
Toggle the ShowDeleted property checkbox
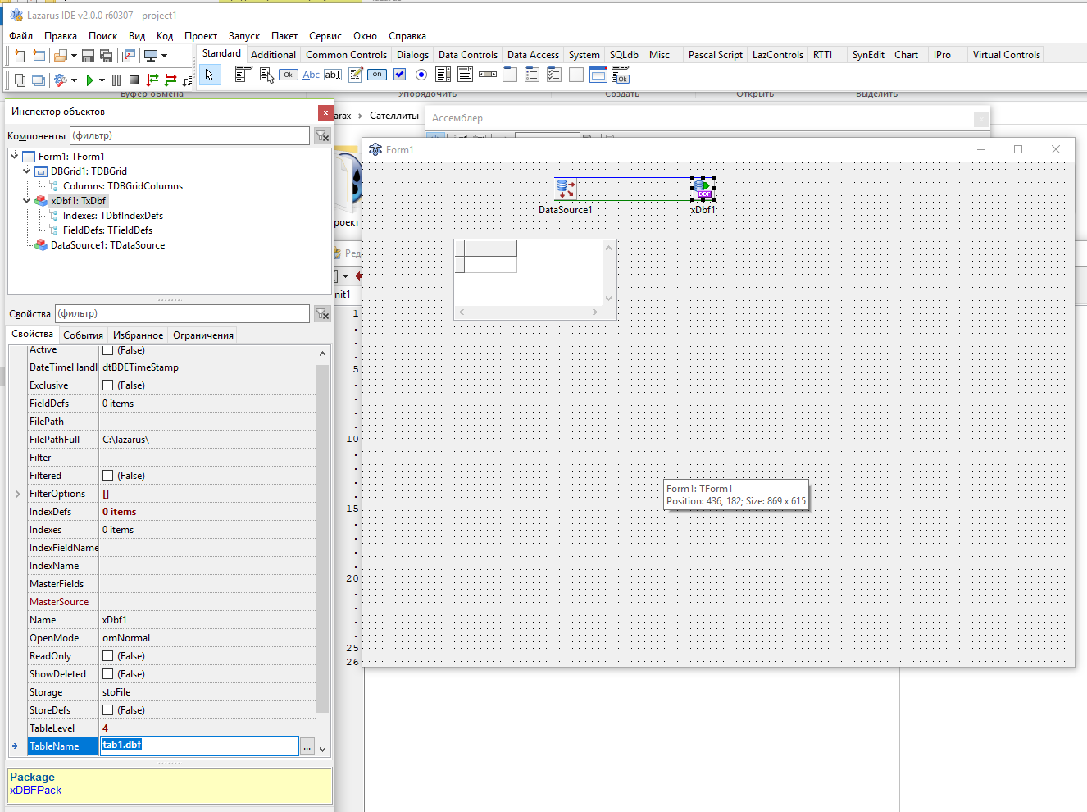point(107,674)
